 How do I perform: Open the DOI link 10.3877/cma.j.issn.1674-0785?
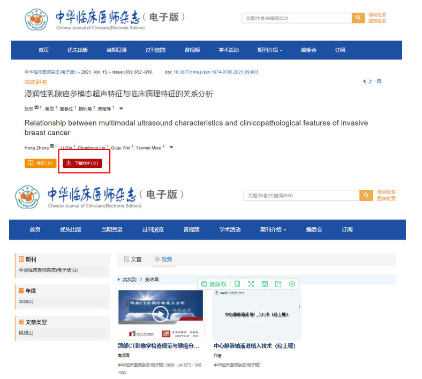tap(216, 72)
